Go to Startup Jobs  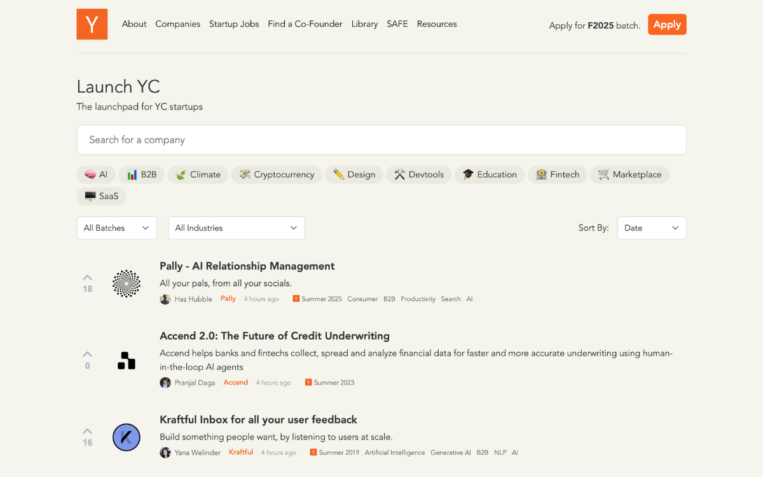point(234,24)
